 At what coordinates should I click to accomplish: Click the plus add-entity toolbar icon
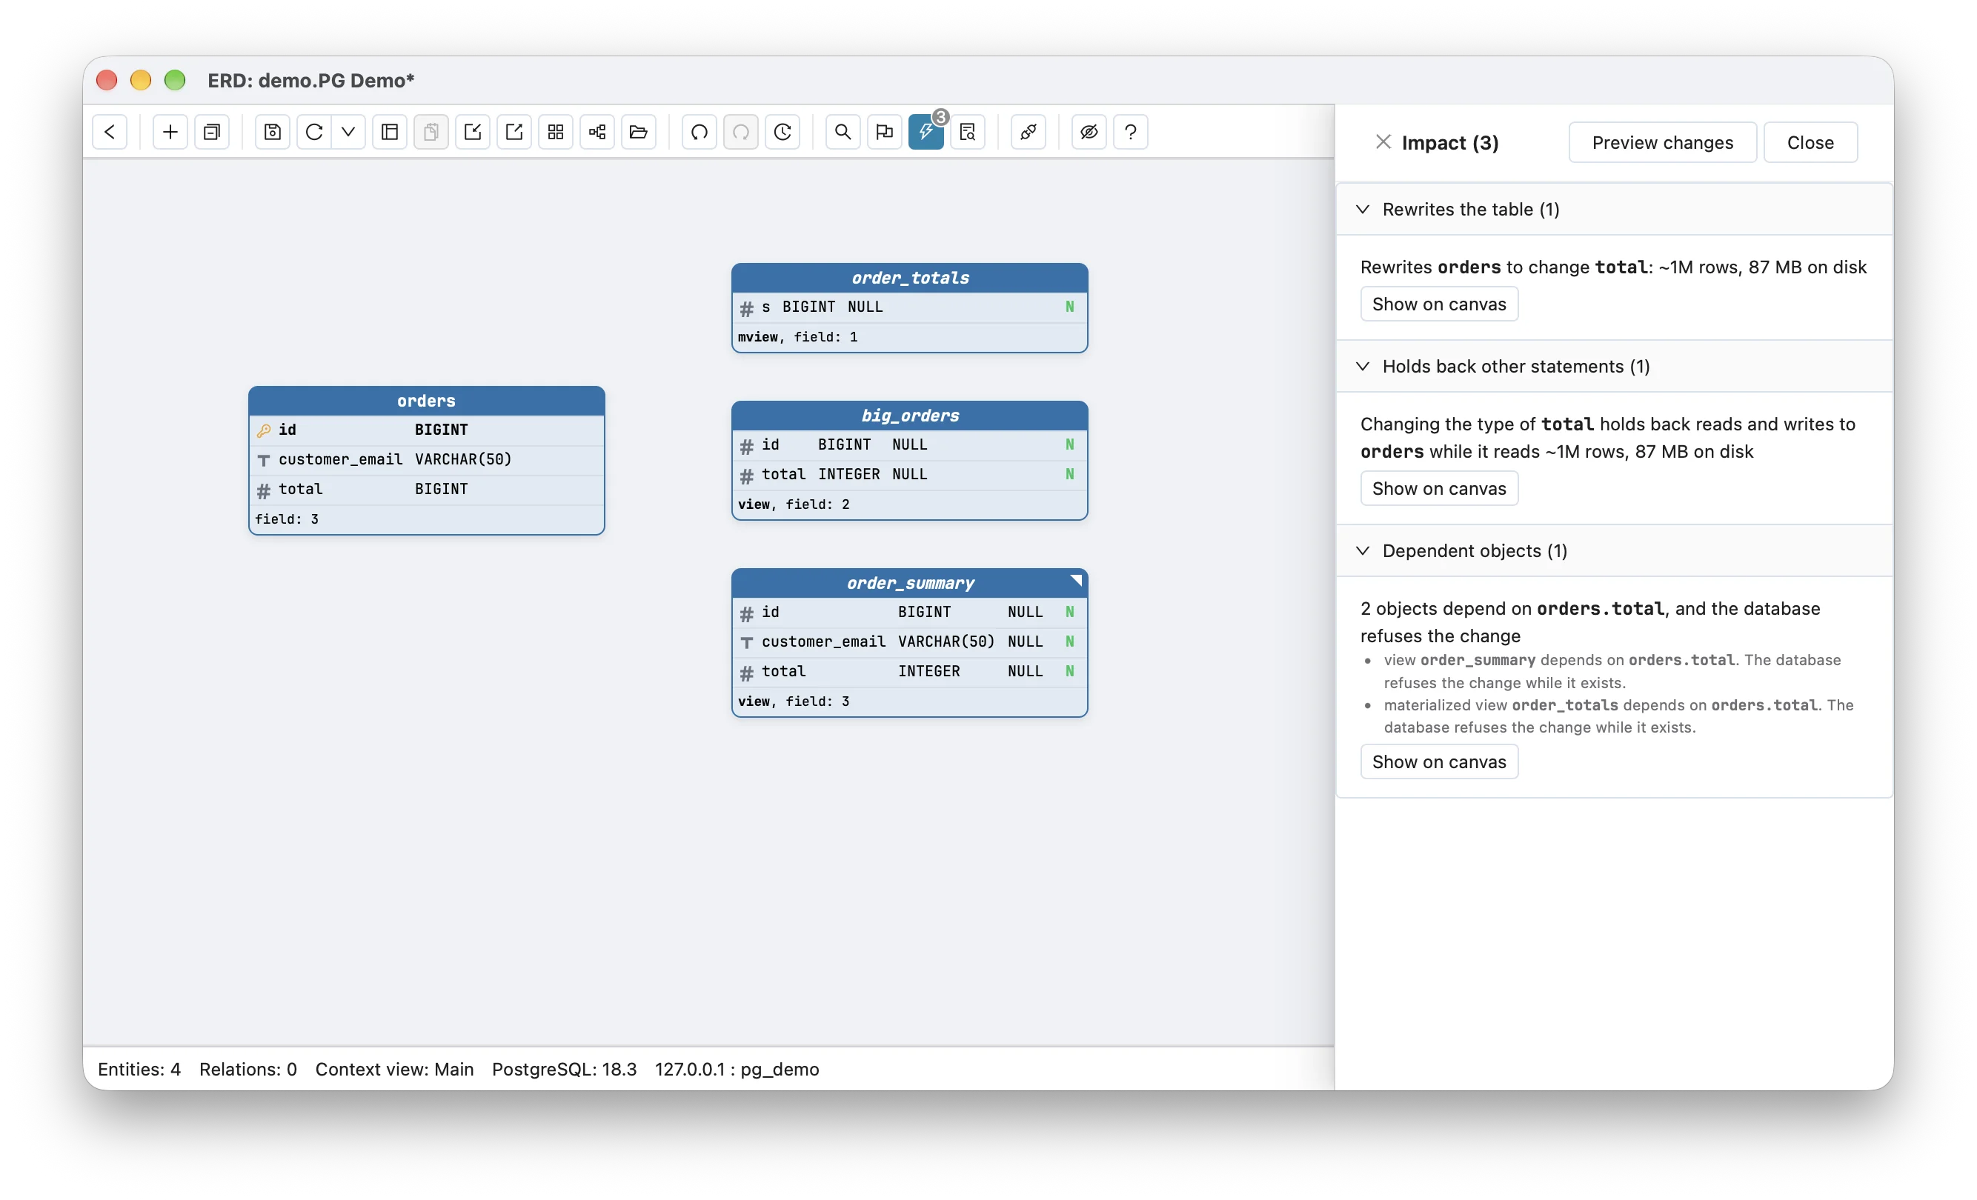point(170,132)
